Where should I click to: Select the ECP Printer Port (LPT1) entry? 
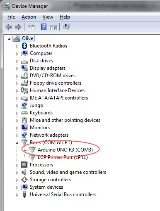63,157
